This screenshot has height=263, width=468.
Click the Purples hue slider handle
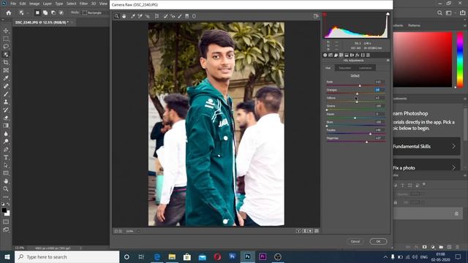(371, 134)
